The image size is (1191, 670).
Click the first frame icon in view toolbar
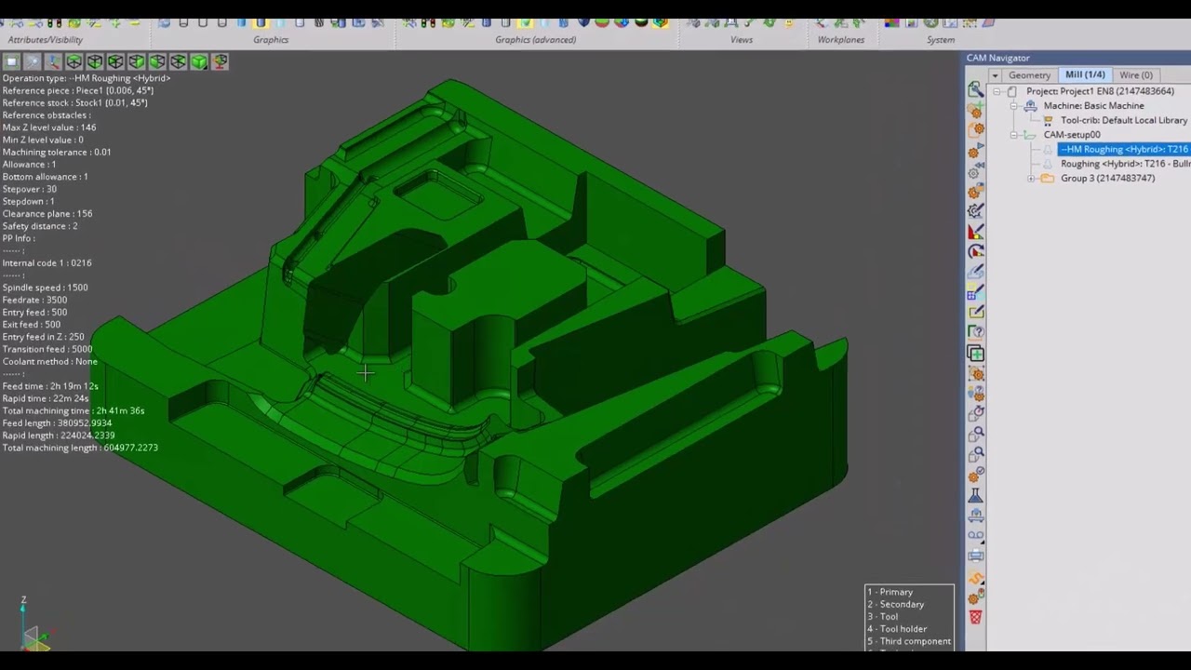[x=11, y=61]
